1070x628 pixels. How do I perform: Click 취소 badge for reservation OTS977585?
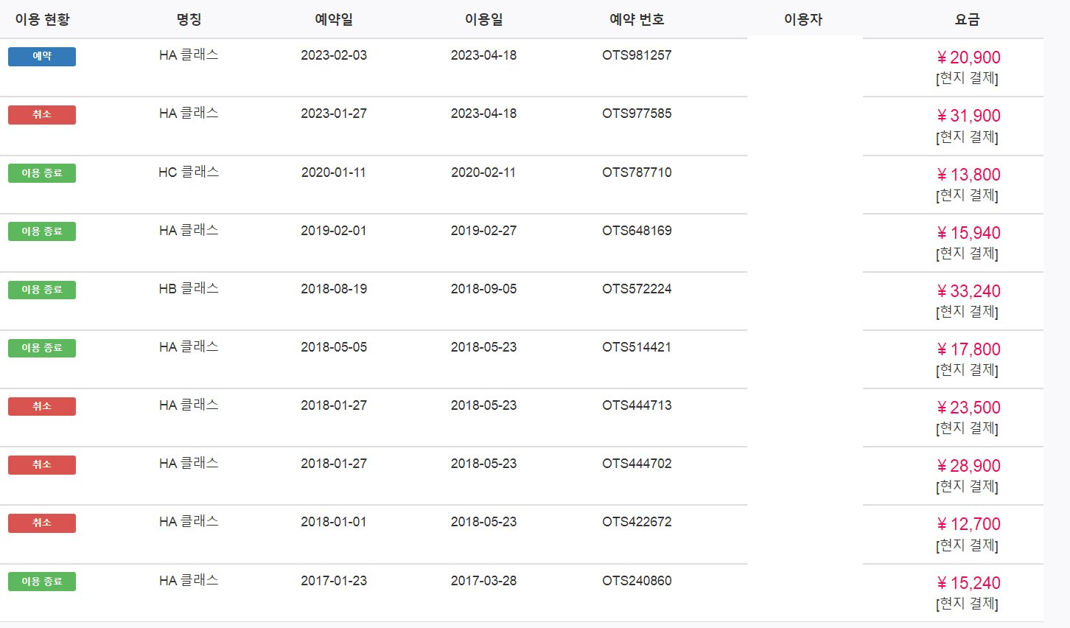point(42,115)
